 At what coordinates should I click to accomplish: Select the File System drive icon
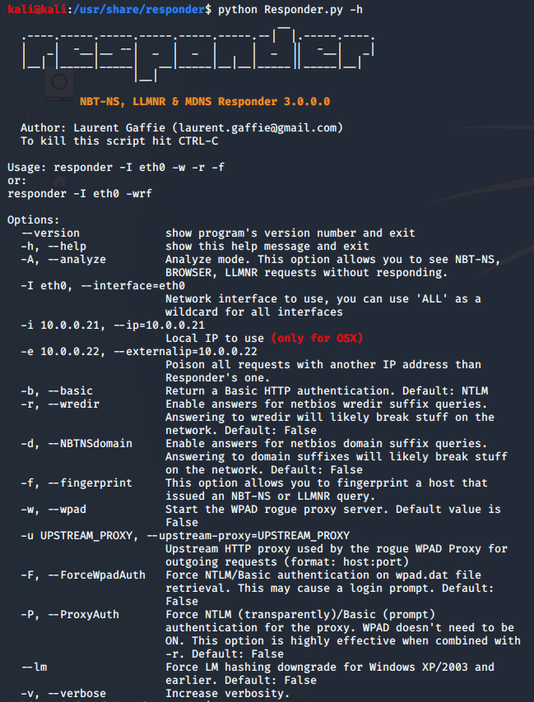(x=59, y=83)
